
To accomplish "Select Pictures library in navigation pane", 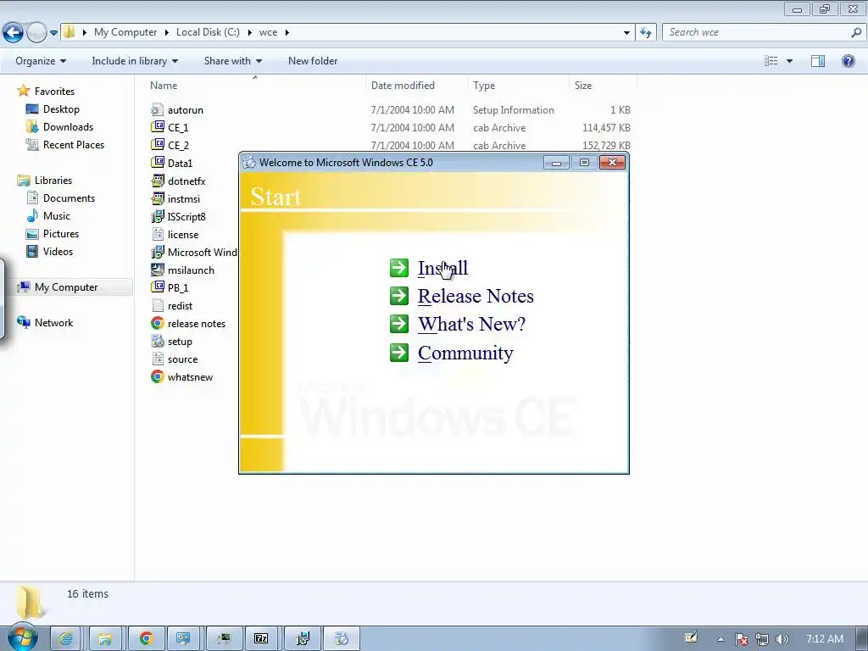I will (x=53, y=234).
